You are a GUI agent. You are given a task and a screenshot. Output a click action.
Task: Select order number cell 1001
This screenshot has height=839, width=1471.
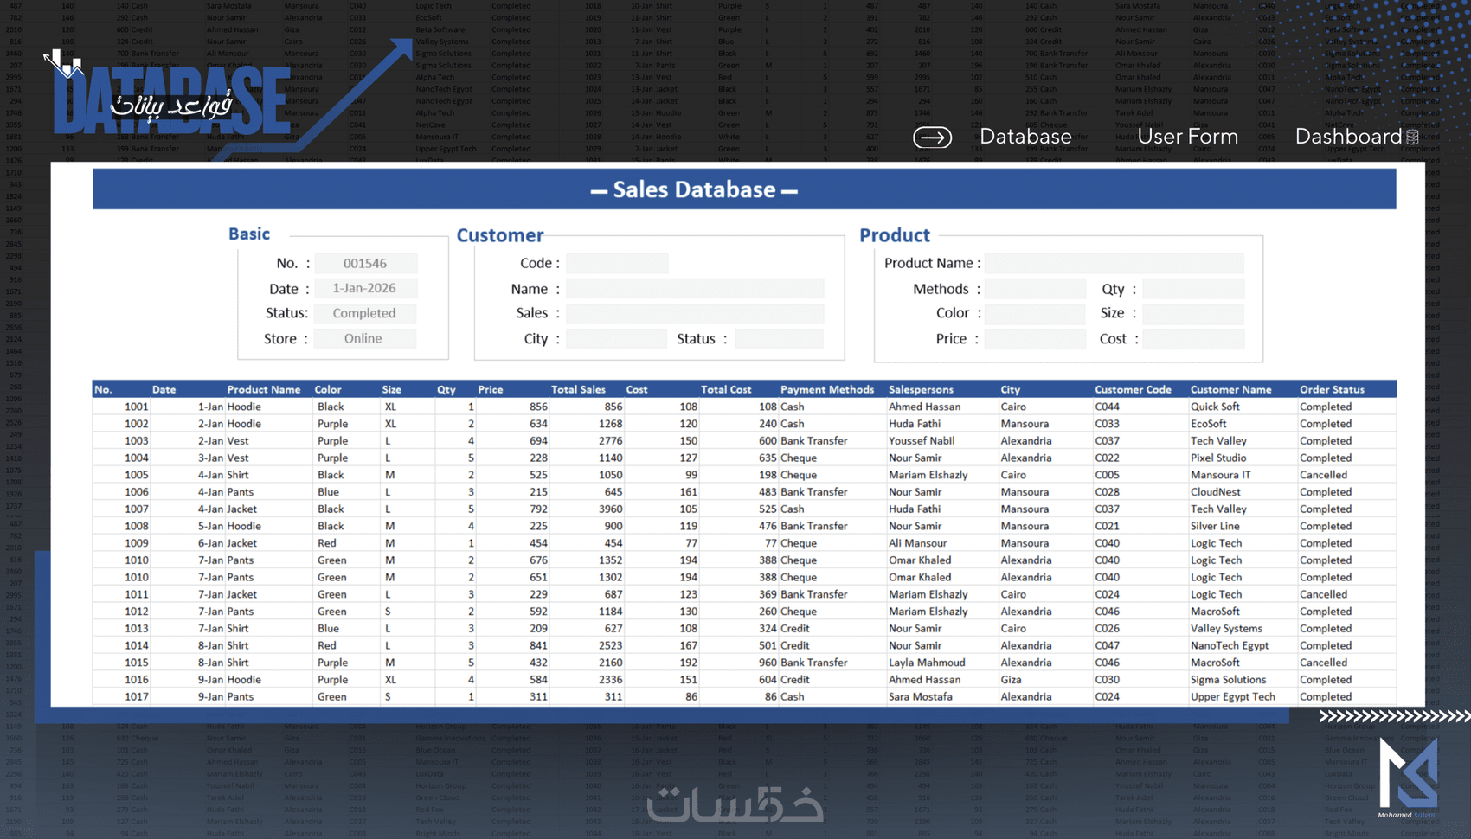pos(136,407)
